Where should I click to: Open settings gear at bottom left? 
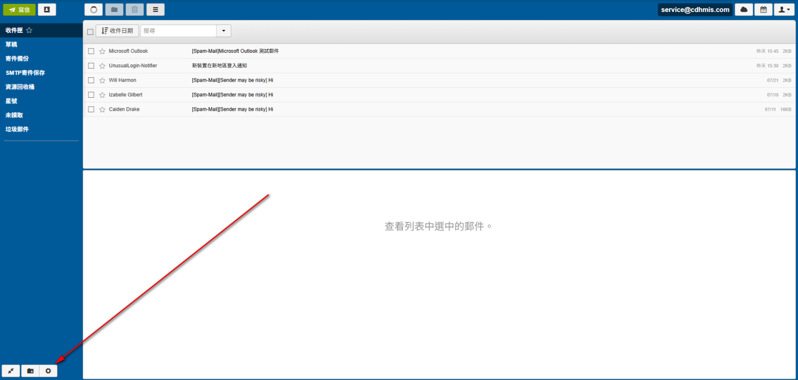(x=48, y=371)
